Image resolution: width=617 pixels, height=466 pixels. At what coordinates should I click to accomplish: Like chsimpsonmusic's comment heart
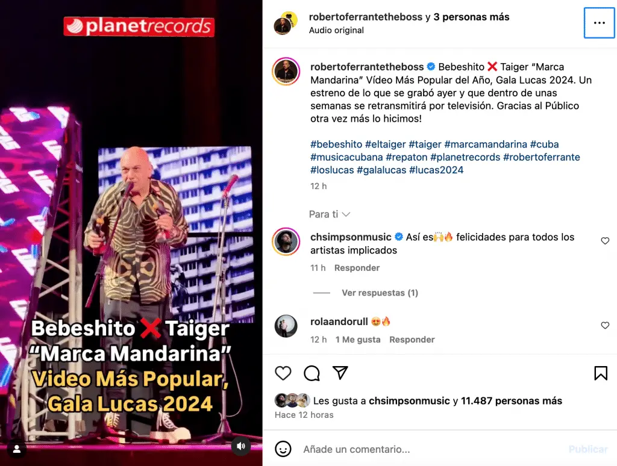[605, 241]
